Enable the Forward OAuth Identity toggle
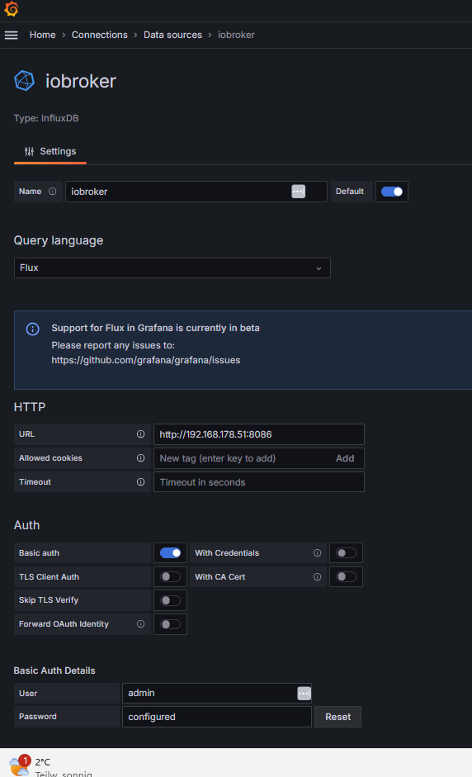This screenshot has width=472, height=777. (170, 624)
